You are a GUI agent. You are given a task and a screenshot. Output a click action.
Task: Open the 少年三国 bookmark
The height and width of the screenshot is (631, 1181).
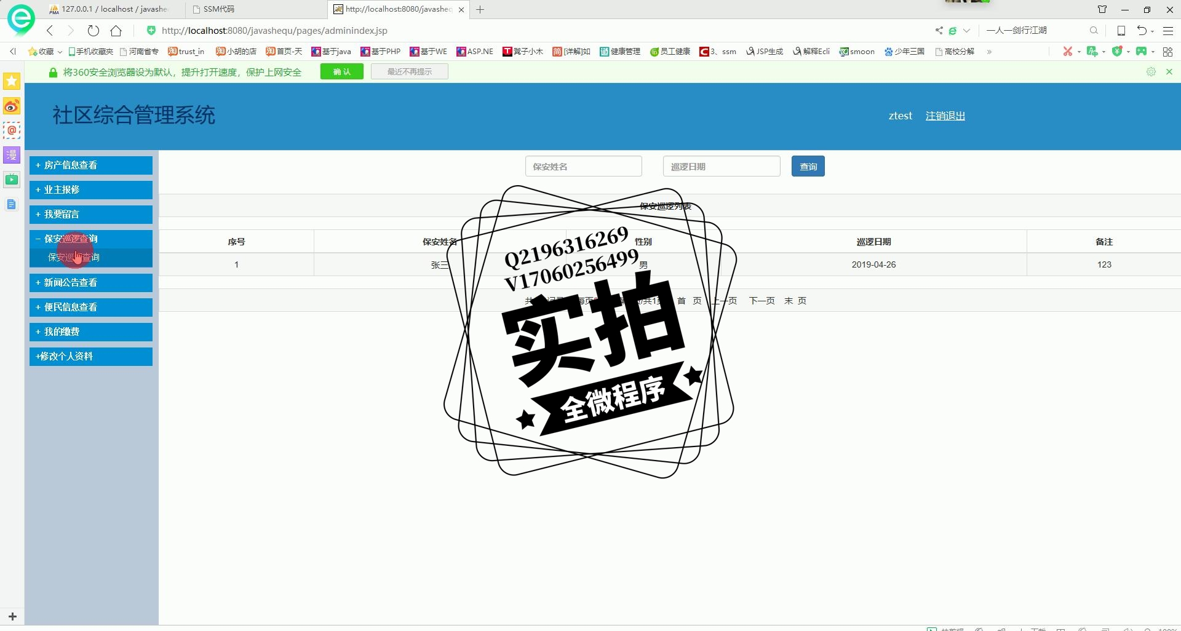(x=904, y=52)
